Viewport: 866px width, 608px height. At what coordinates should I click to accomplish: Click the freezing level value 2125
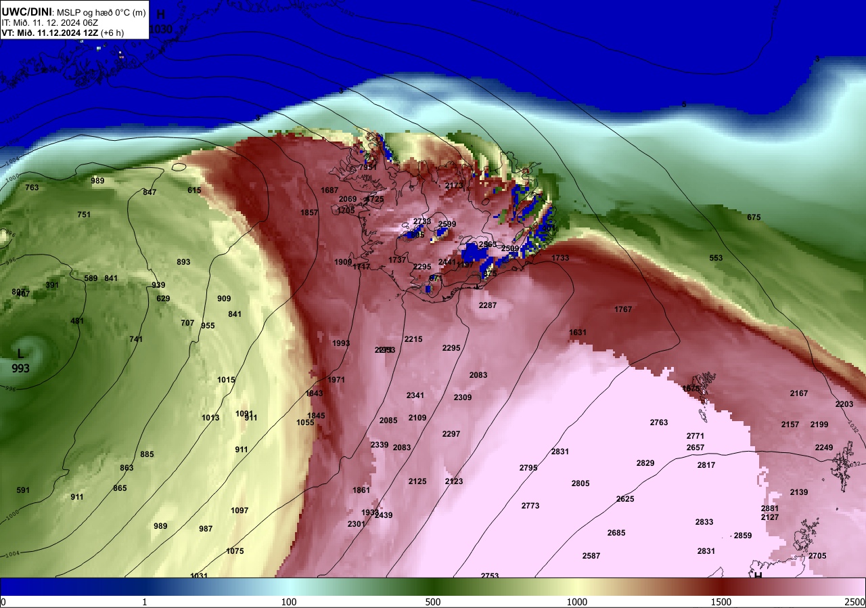417,481
